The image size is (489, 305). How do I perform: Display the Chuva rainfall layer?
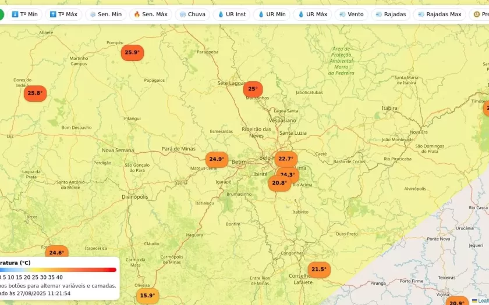click(192, 15)
